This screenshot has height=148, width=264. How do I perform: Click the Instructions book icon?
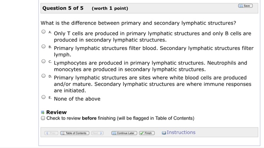(164, 133)
